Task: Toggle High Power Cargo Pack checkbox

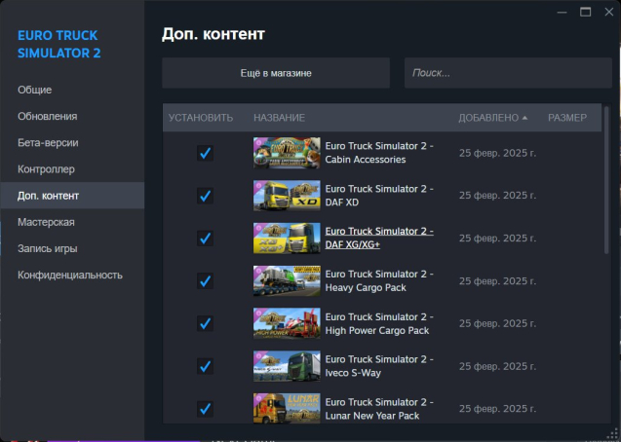Action: coord(205,324)
